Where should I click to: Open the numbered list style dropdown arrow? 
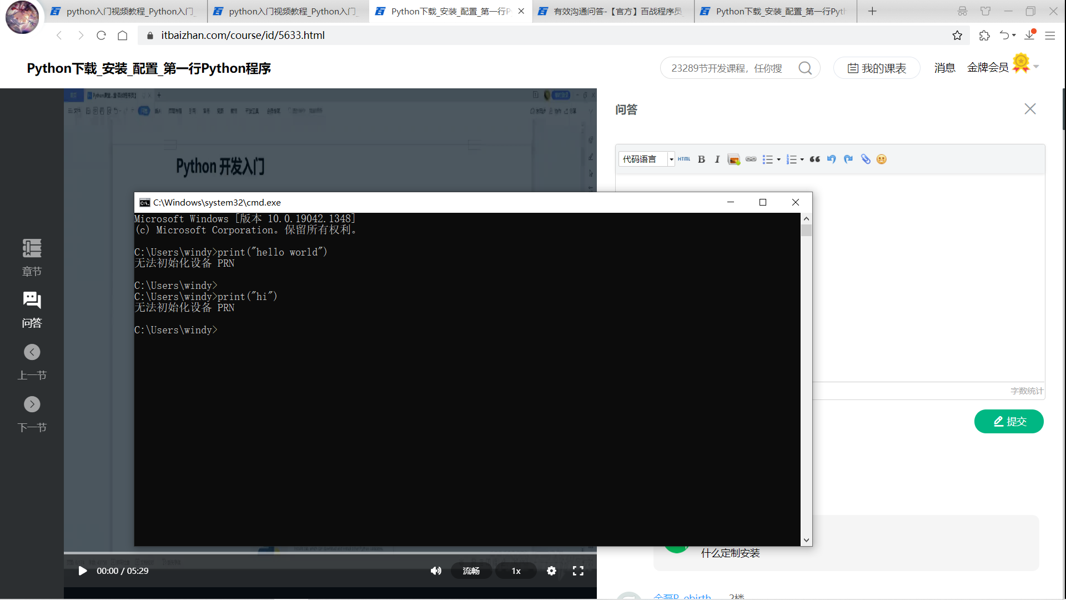click(802, 160)
